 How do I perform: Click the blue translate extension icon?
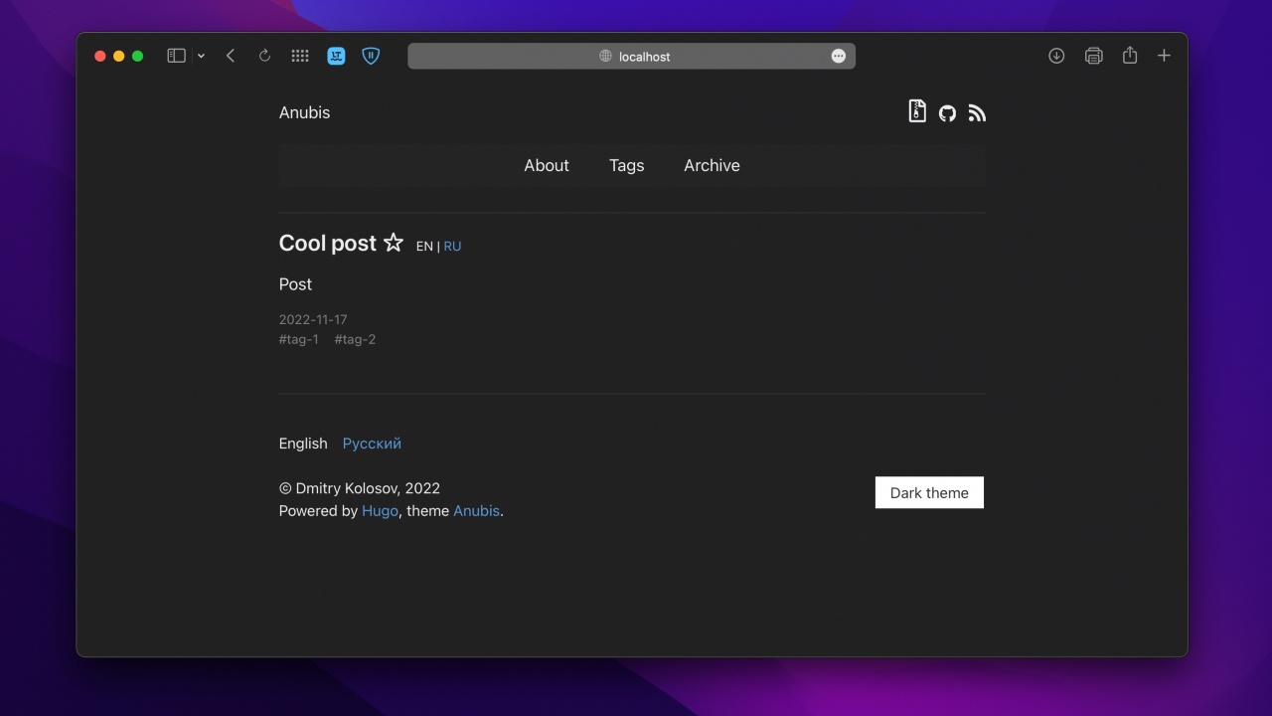tap(336, 56)
